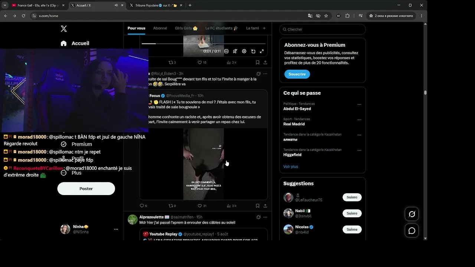Screen dimensions: 475x267
Task: Open the floating Grok button
Action: (412, 214)
